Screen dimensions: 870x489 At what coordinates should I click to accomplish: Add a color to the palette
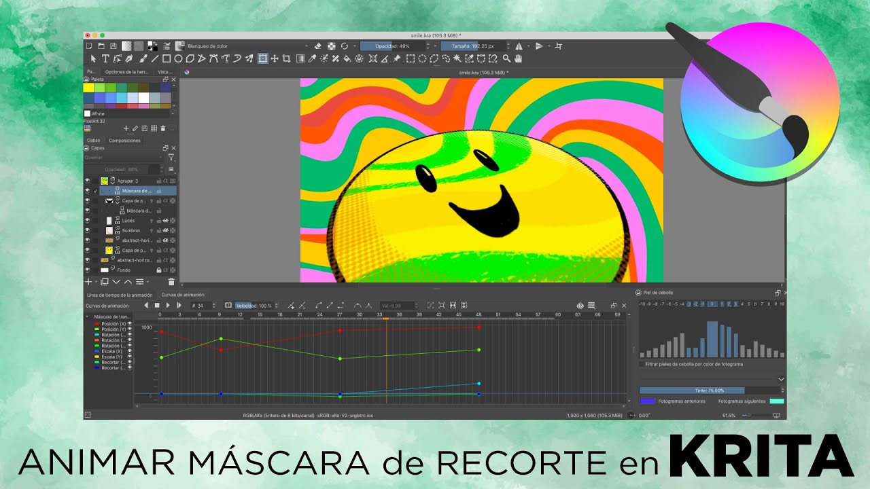tap(126, 128)
